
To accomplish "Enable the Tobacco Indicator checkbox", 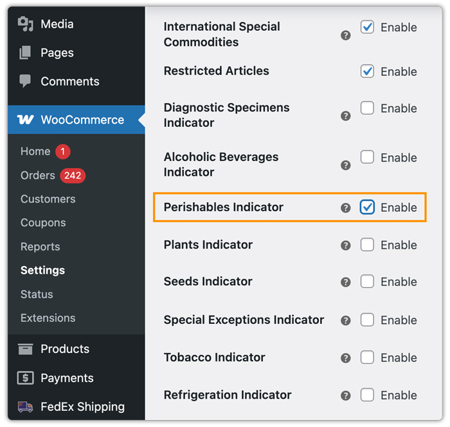I will tap(367, 357).
